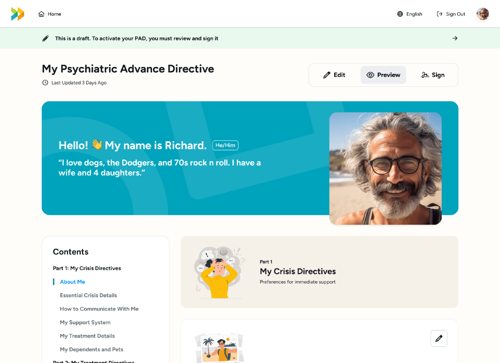This screenshot has height=363, width=500.
Task: Open the user avatar in the header
Action: 483,14
